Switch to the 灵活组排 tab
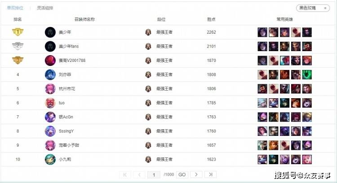 (45, 8)
